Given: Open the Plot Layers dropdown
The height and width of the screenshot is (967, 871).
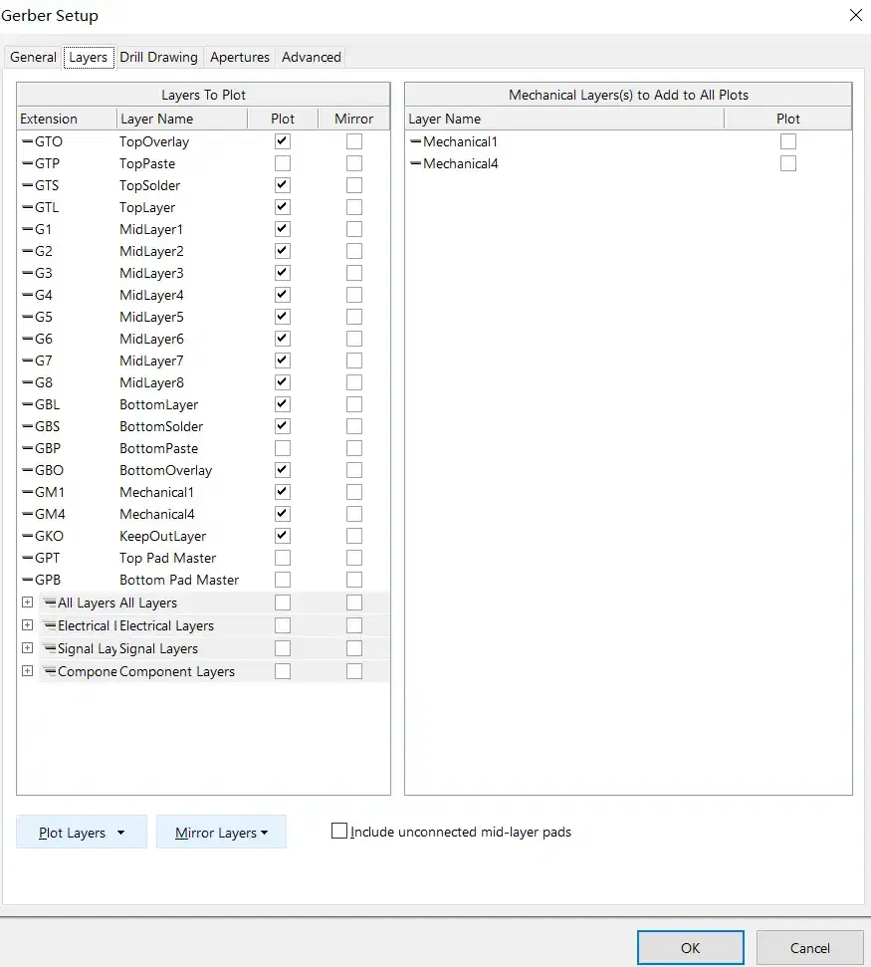Looking at the screenshot, I should coord(82,833).
